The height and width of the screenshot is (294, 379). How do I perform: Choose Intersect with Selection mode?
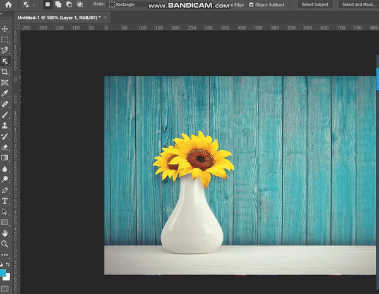(x=80, y=4)
